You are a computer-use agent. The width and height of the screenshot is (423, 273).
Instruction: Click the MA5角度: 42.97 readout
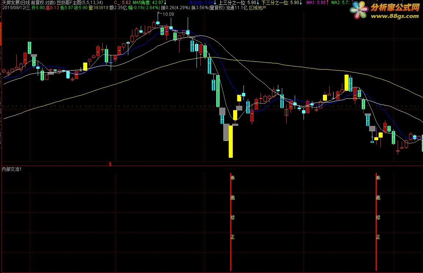point(148,3)
